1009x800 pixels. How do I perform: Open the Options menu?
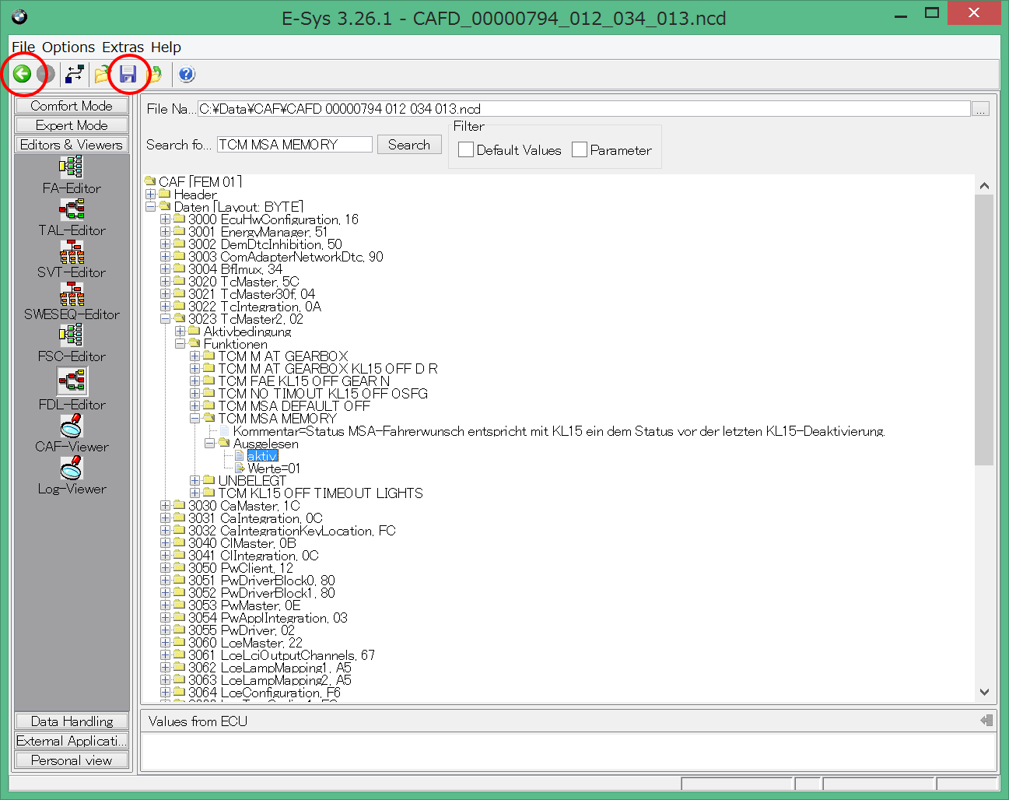point(68,47)
